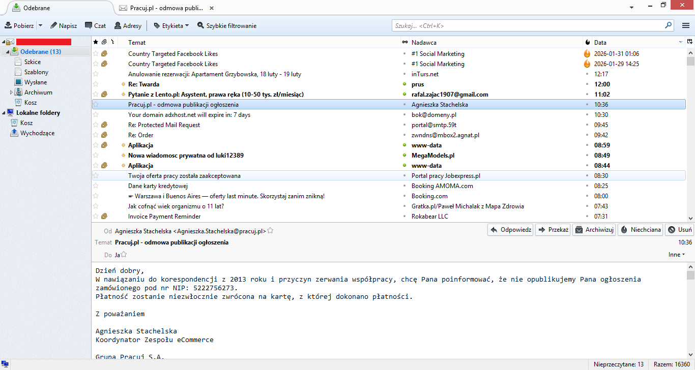The image size is (695, 370).
Task: Toggle star on sender Agnieszka Stachelska
Action: [271, 231]
